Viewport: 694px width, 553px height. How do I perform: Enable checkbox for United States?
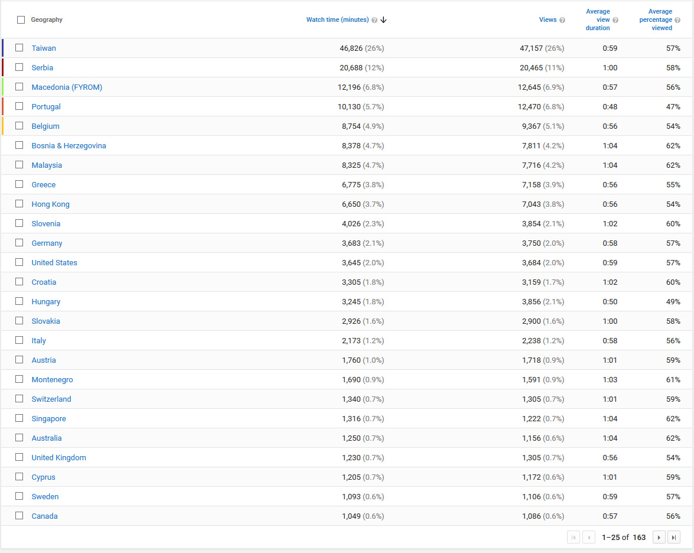(19, 262)
